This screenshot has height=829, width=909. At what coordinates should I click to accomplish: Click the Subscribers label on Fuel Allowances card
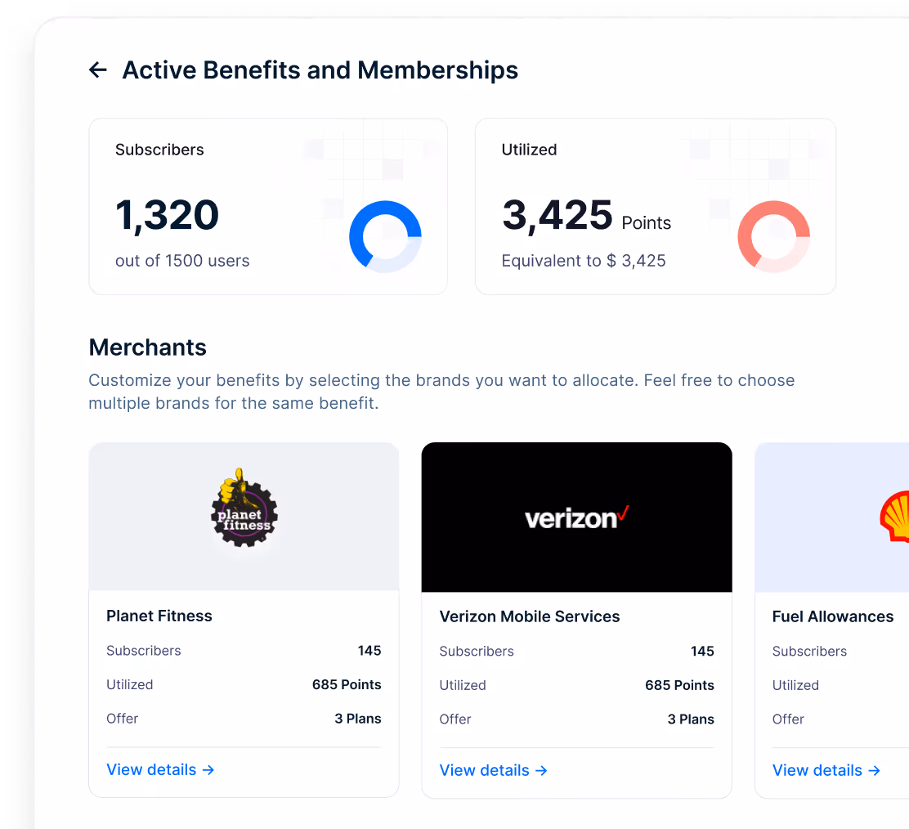pos(809,651)
